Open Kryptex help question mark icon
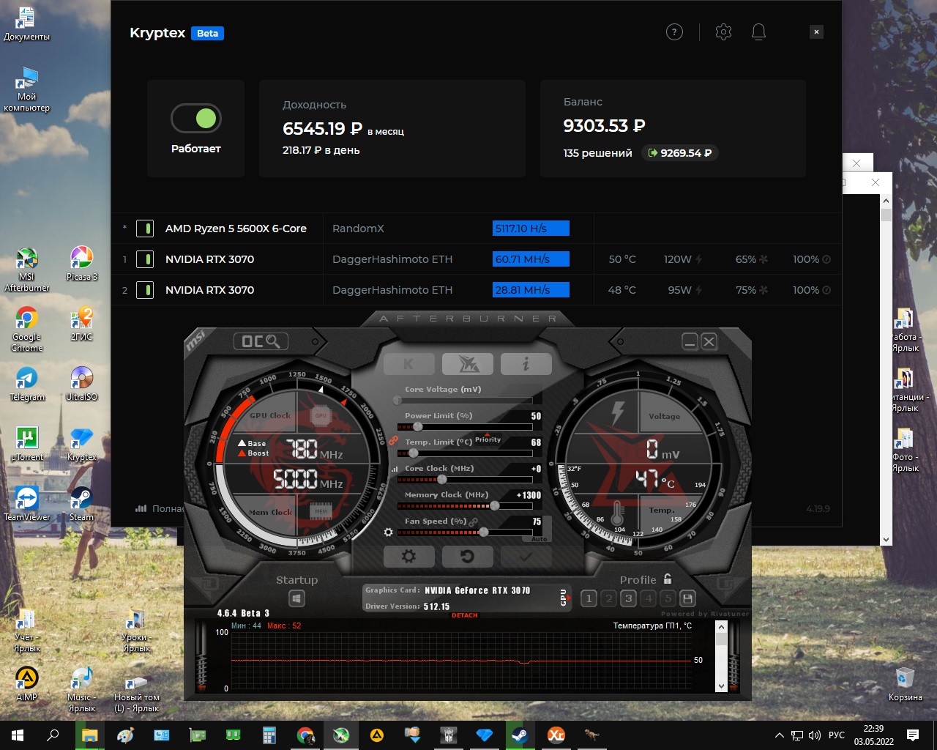 point(674,32)
